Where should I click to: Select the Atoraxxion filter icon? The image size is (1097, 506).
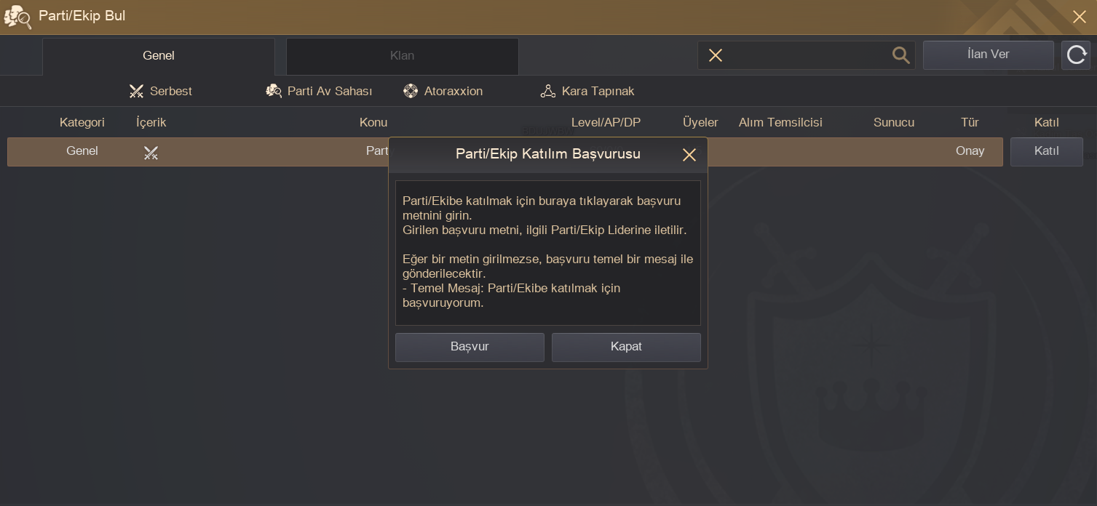[411, 92]
